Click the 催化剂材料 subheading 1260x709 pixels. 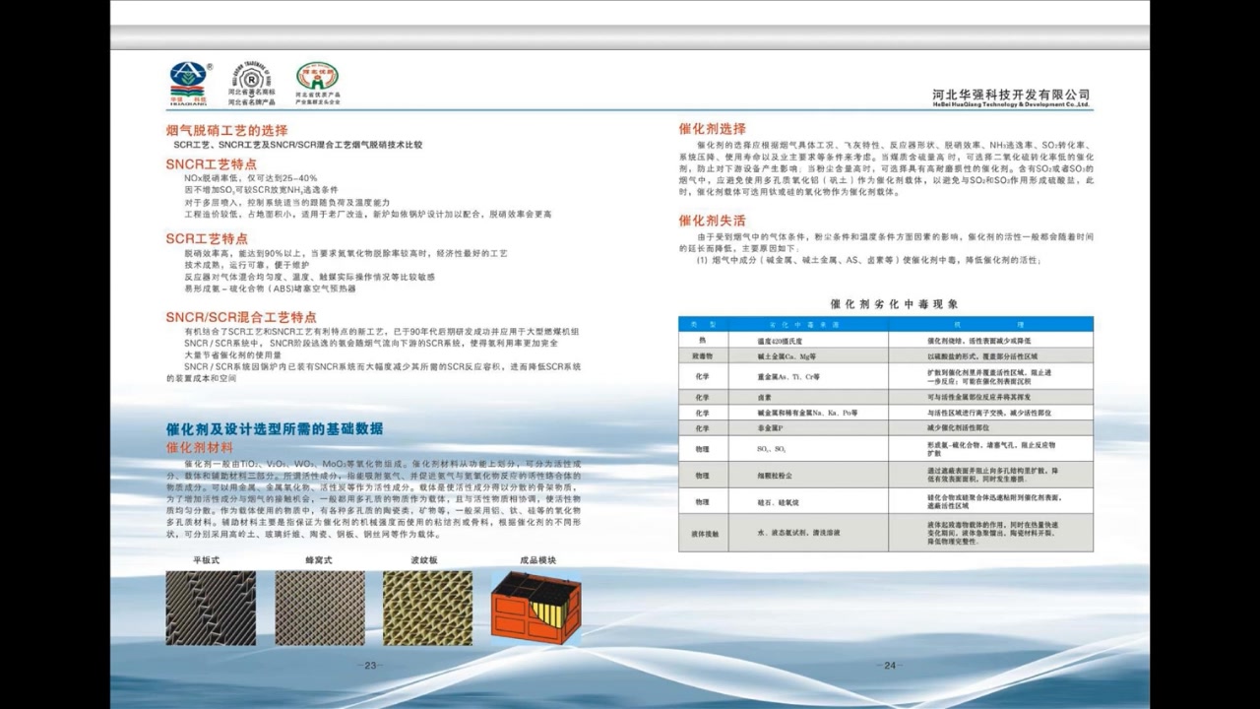[199, 447]
